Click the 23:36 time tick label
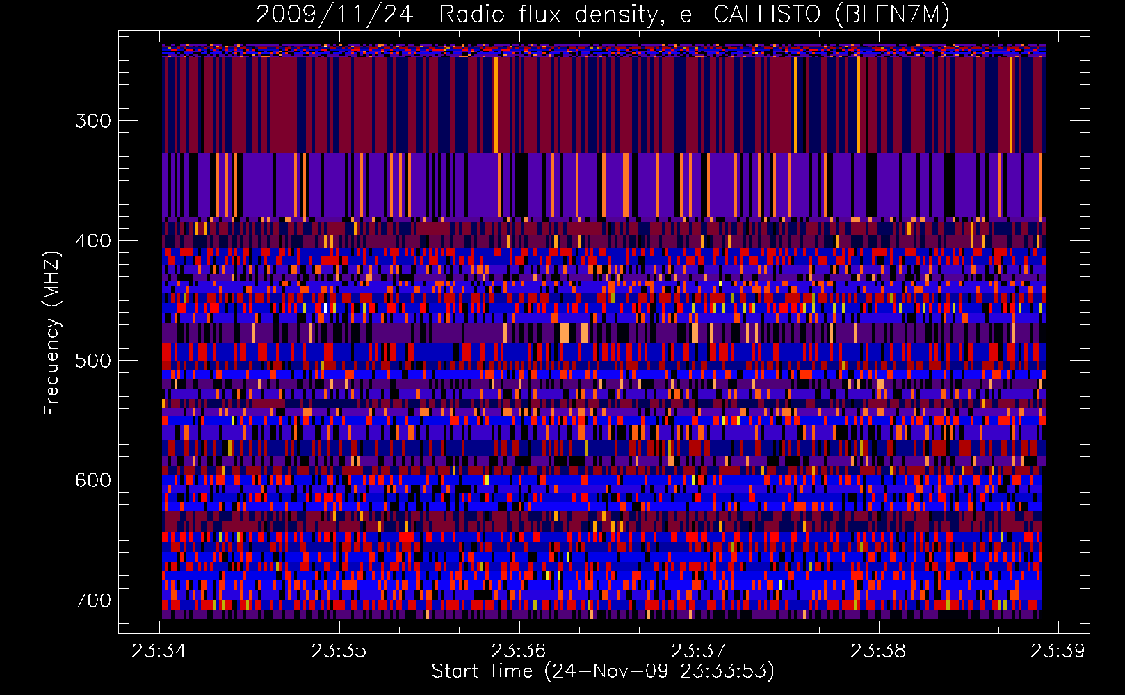This screenshot has width=1125, height=695. coord(519,651)
